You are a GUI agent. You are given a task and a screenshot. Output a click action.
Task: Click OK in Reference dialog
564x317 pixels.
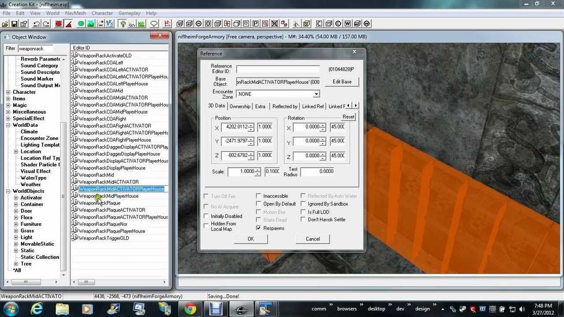251,239
